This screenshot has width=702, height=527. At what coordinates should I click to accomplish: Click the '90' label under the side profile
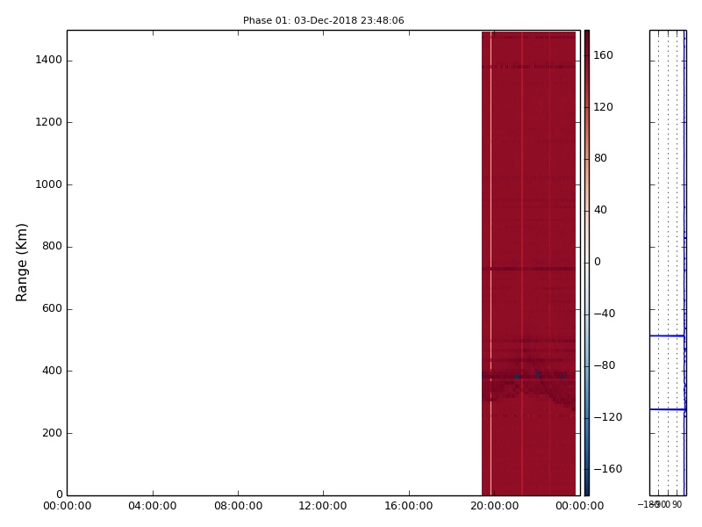click(x=677, y=504)
